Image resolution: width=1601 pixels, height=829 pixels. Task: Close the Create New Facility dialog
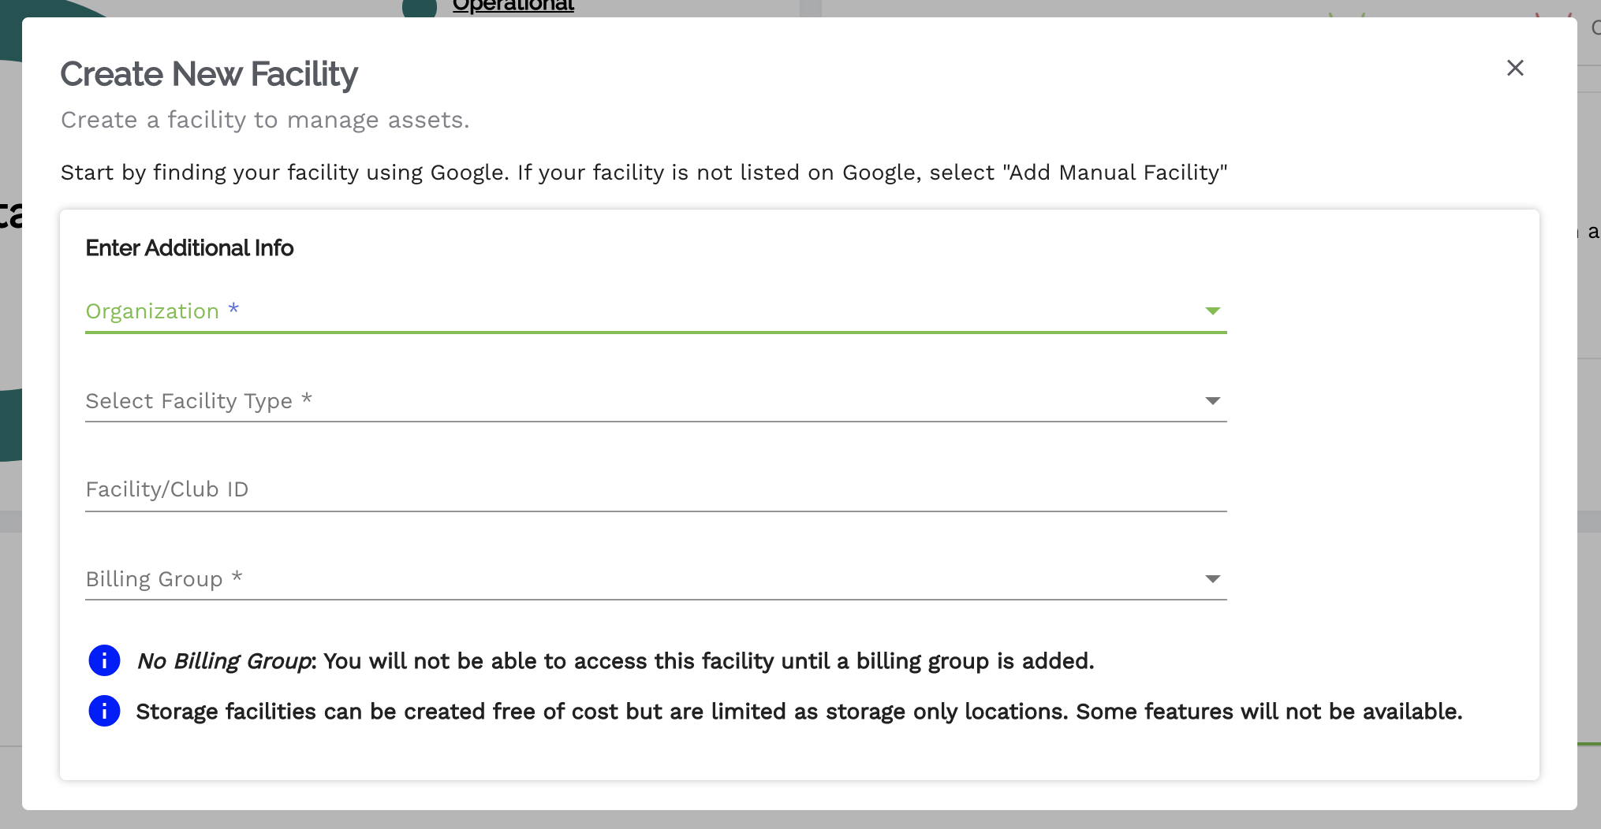click(1514, 69)
